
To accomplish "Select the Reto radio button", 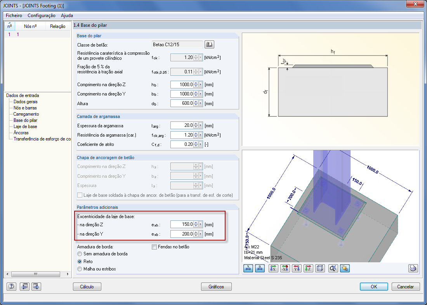I will point(80,262).
